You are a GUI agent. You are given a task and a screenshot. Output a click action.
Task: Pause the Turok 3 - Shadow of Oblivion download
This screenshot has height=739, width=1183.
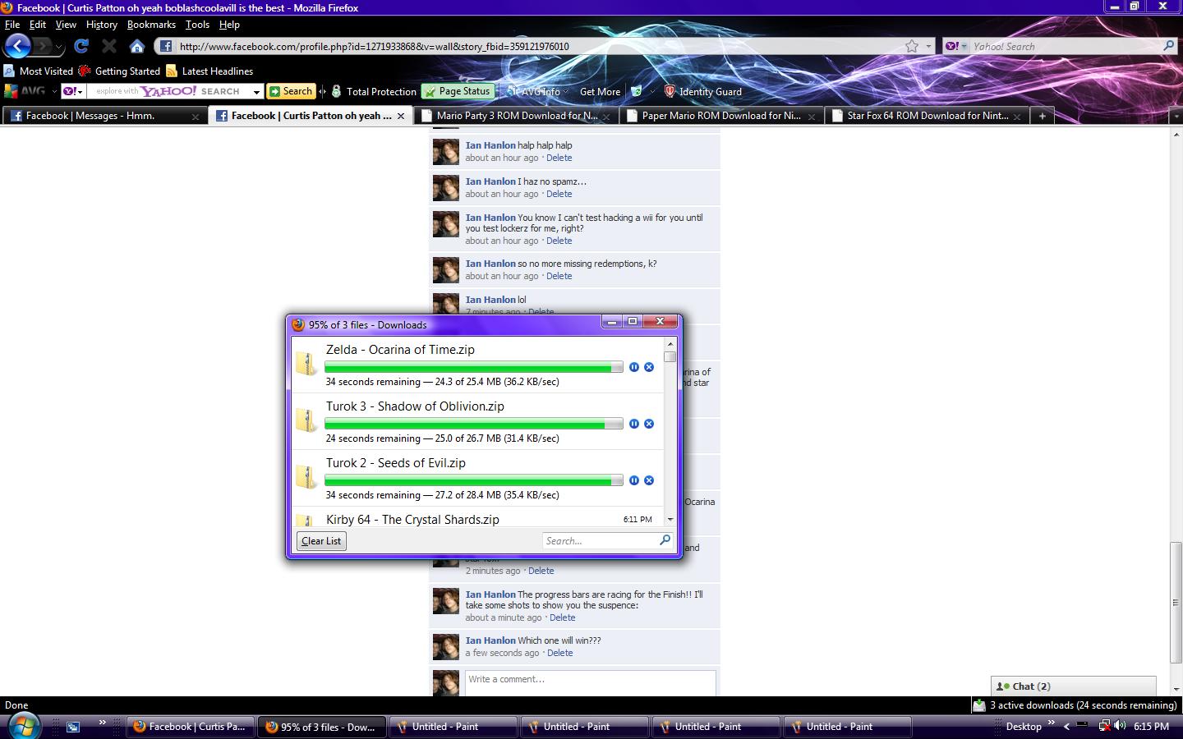pos(634,424)
